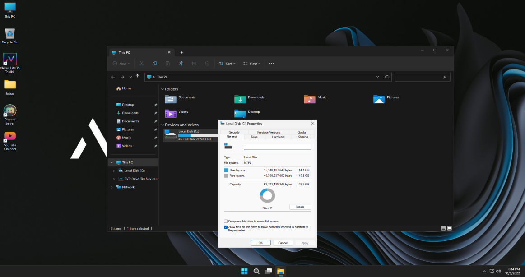Open the This PC desktop icon
This screenshot has width=525, height=277.
10,10
